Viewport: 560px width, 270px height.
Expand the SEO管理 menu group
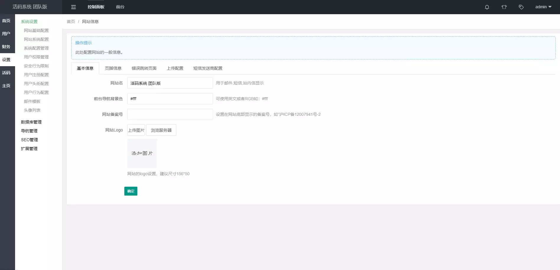(29, 140)
